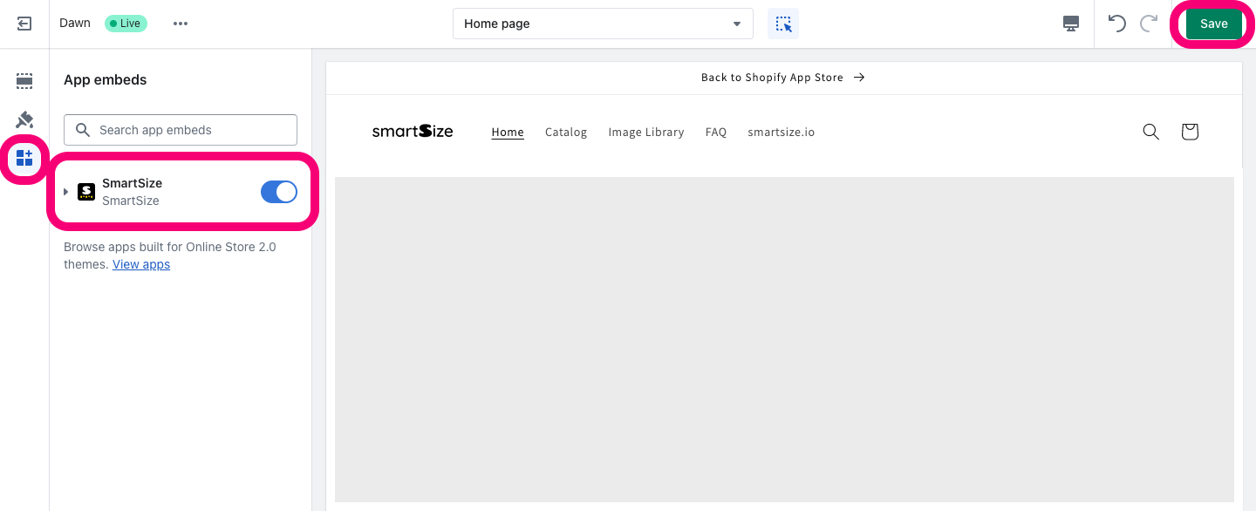Click the SmartSize app logo icon

(x=86, y=192)
